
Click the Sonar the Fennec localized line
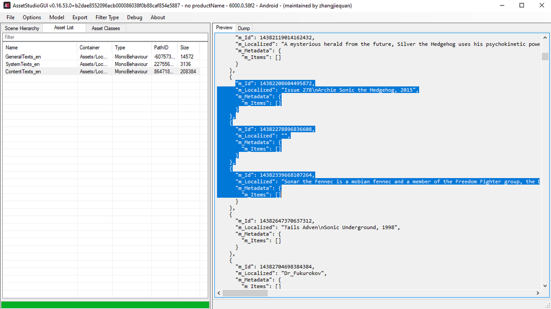coord(388,181)
